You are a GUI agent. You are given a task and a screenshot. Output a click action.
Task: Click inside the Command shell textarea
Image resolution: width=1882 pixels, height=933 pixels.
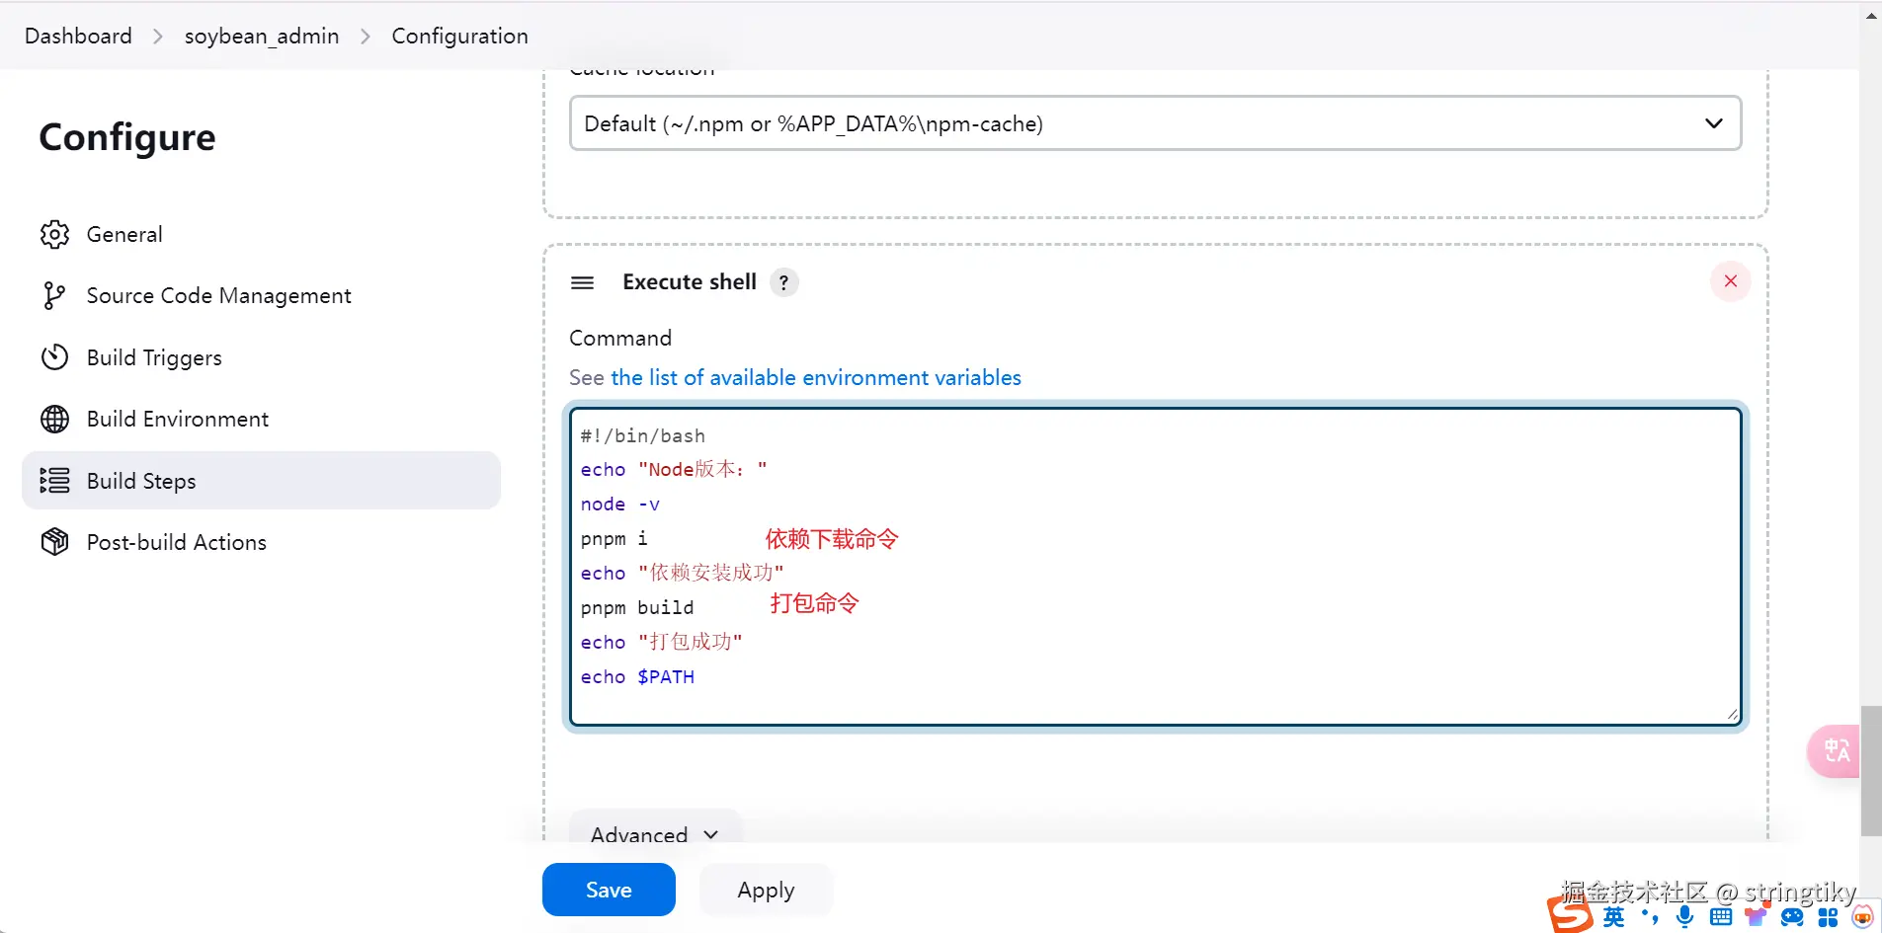(x=1155, y=567)
